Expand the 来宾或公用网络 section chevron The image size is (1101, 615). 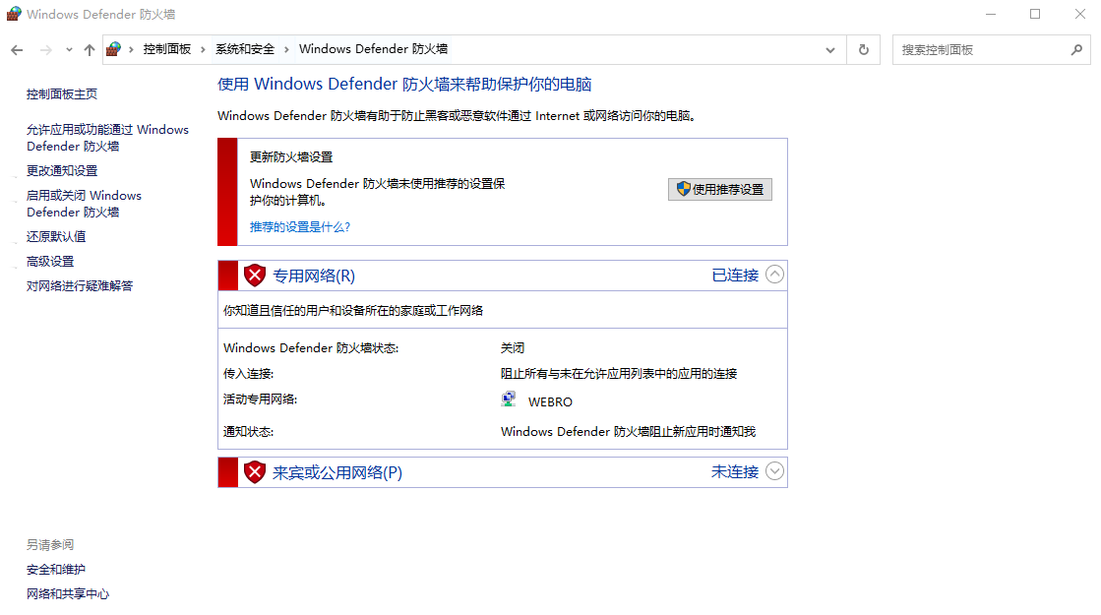click(774, 471)
